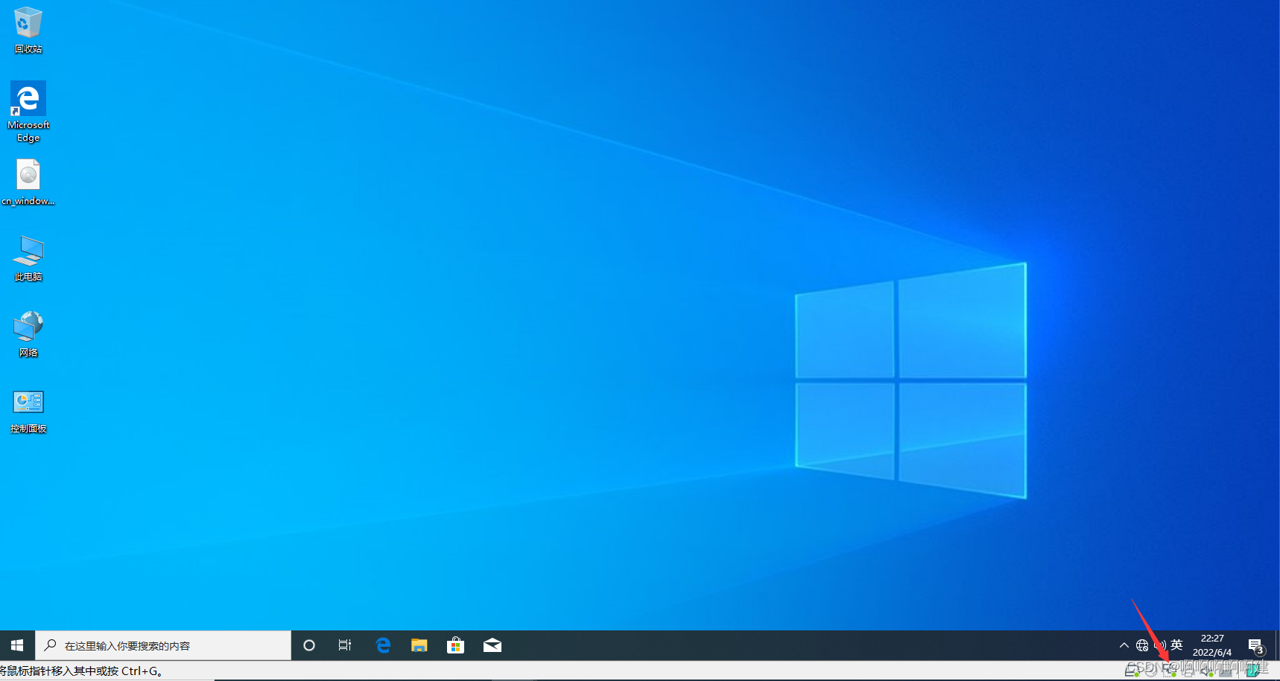Open Task View on the taskbar
The height and width of the screenshot is (681, 1280).
345,645
